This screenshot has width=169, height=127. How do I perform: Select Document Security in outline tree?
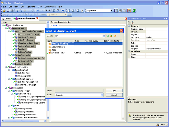coord(22,64)
